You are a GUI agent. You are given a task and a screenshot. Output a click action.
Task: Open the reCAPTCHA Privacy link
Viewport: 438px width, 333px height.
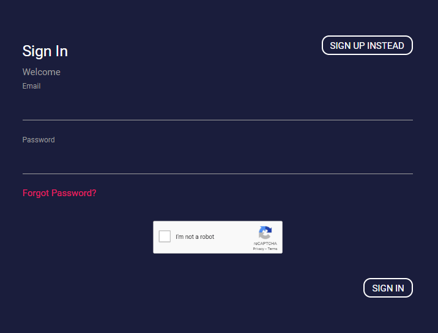click(x=258, y=249)
